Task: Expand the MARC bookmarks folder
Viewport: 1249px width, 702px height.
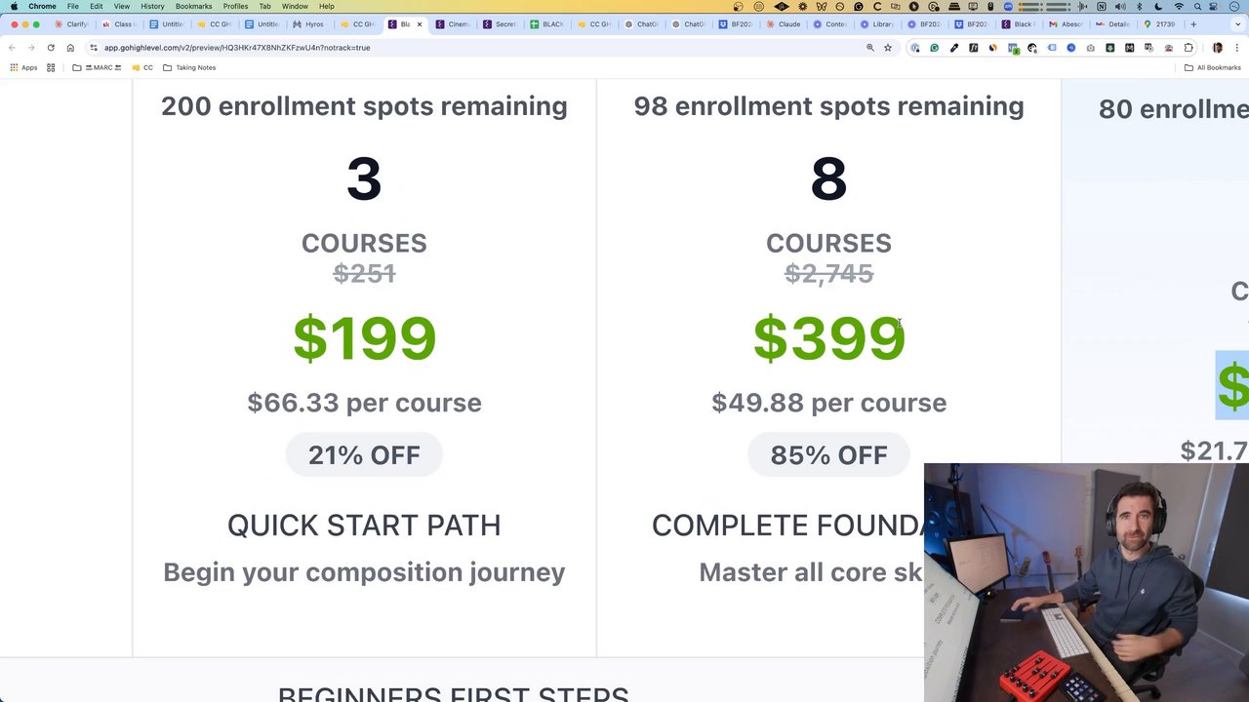Action: pyautogui.click(x=96, y=67)
